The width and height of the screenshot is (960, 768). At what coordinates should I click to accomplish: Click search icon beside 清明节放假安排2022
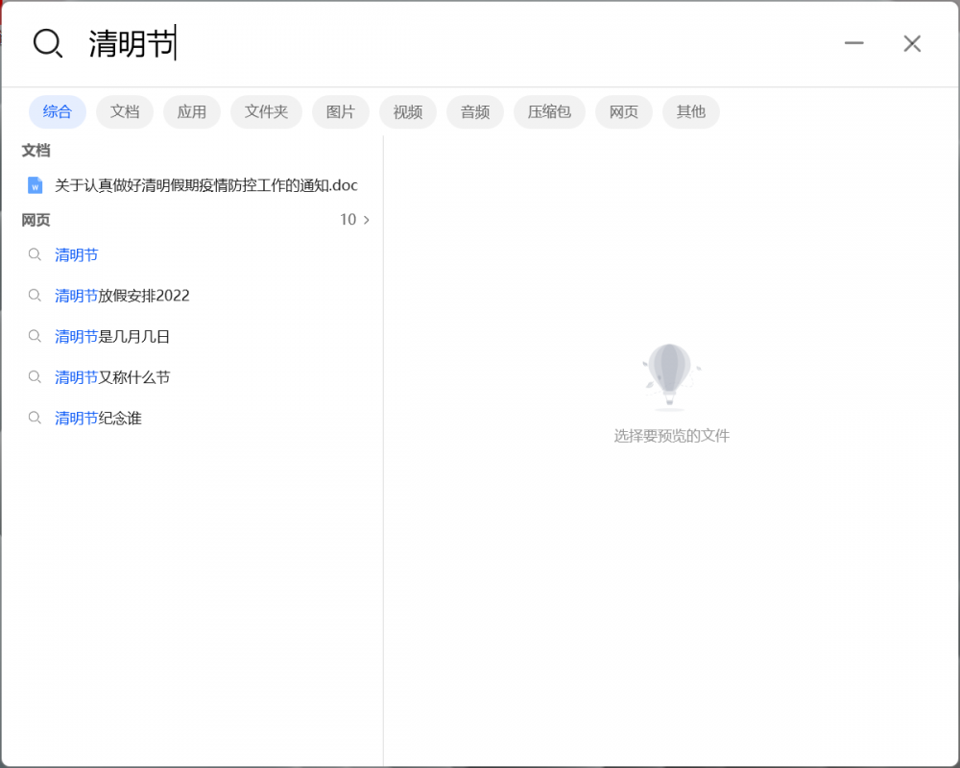[35, 296]
